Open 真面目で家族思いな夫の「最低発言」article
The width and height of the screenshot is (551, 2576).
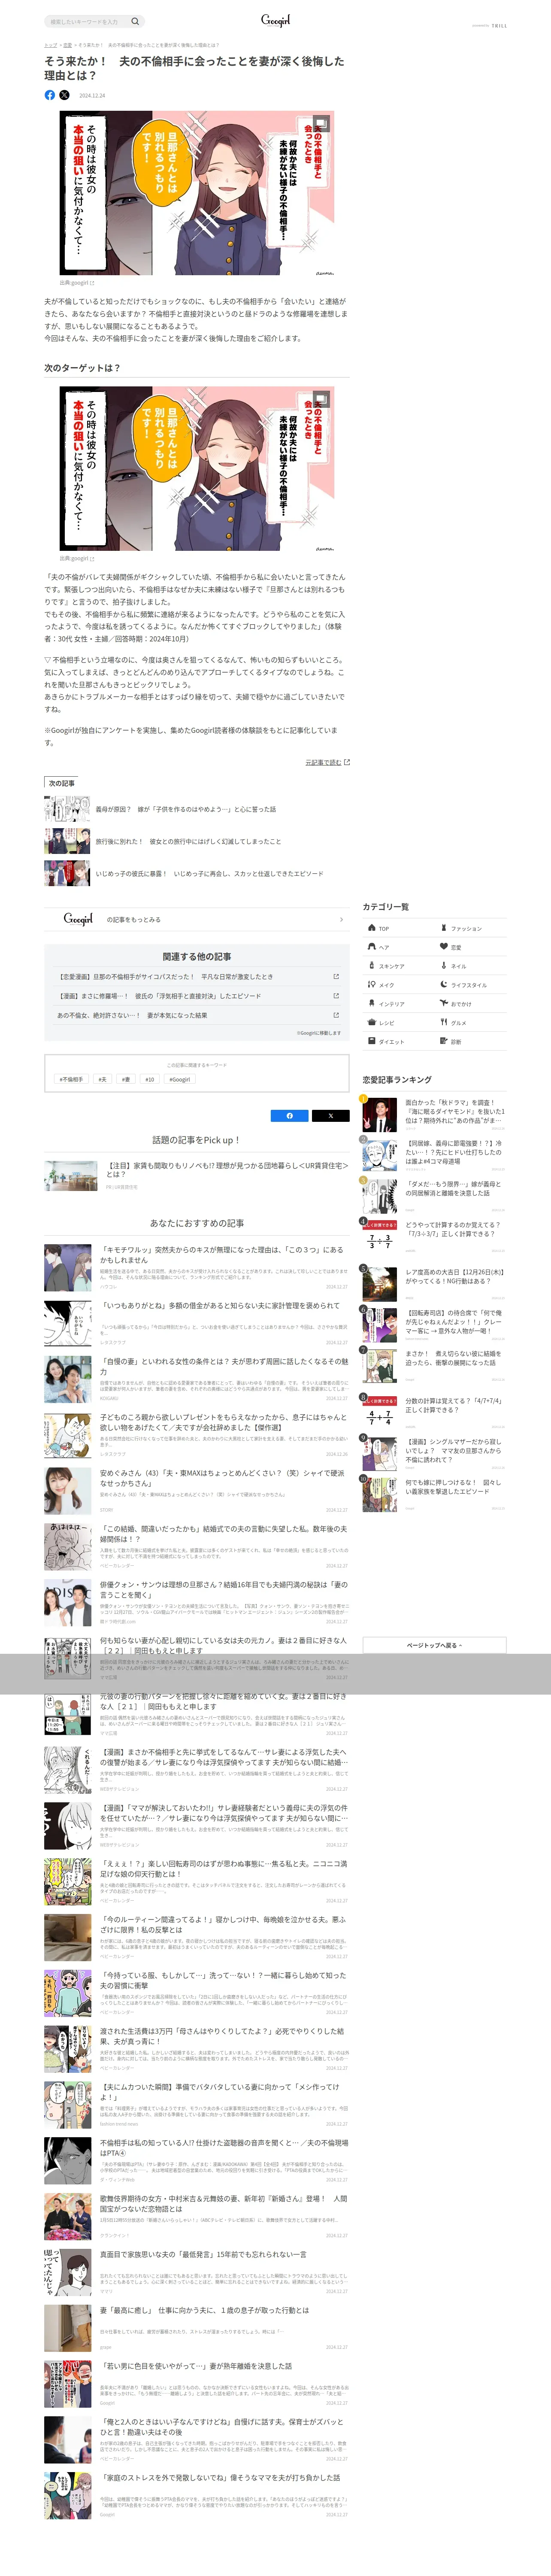point(197,2273)
